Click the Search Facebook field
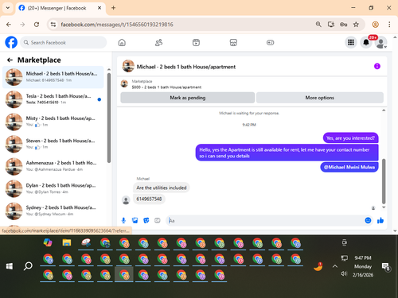The image size is (398, 298). (x=63, y=42)
